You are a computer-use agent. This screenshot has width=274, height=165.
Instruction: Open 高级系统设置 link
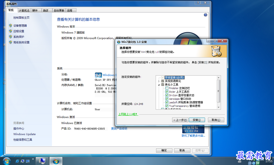pos(21,42)
